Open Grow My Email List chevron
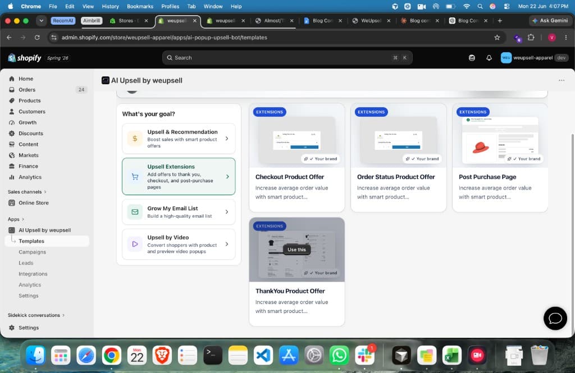The width and height of the screenshot is (575, 373). pyautogui.click(x=227, y=212)
